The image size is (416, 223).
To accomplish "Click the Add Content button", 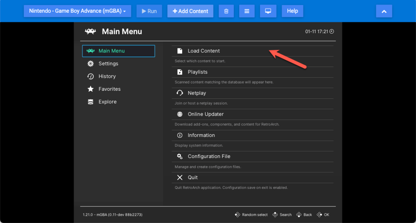I will pyautogui.click(x=190, y=11).
